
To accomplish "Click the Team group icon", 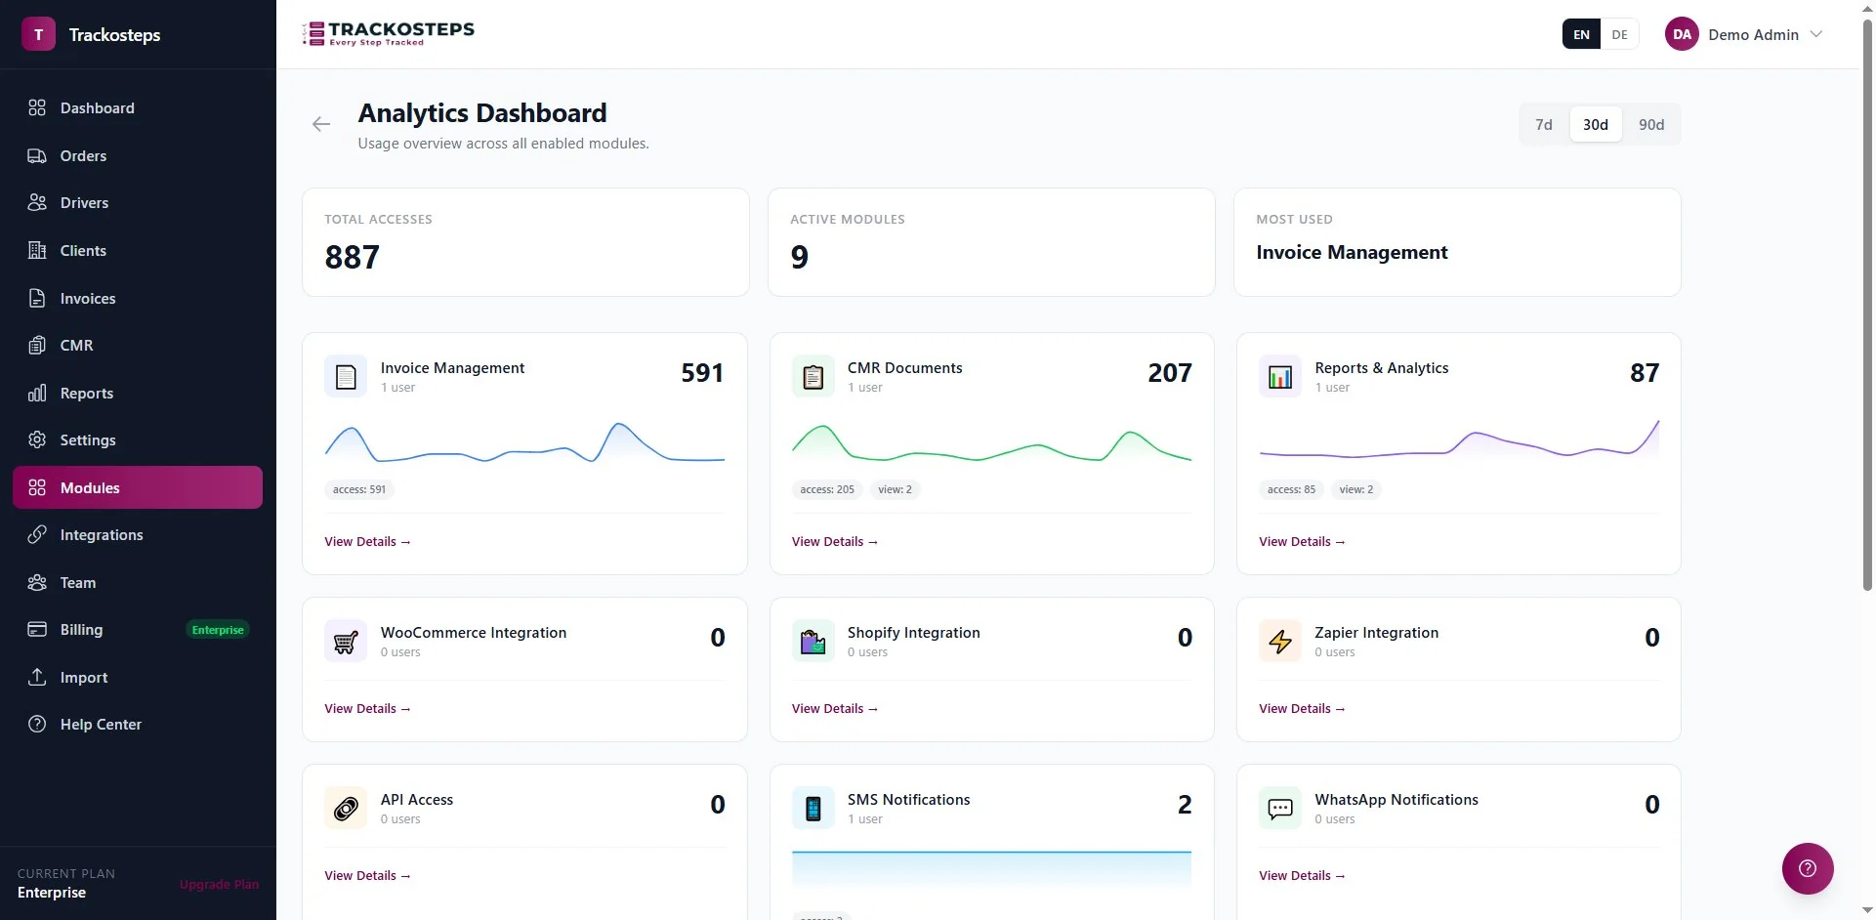I will 37,582.
